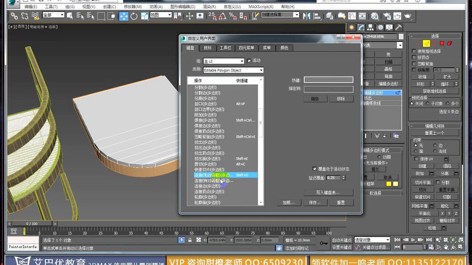
Task: Activate the Select Object arrow tool
Action: (70, 16)
